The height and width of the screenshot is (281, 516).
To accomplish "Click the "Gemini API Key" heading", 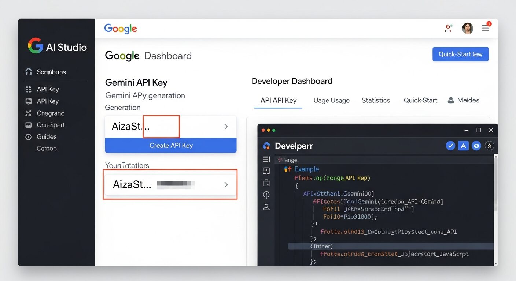I will (x=136, y=83).
